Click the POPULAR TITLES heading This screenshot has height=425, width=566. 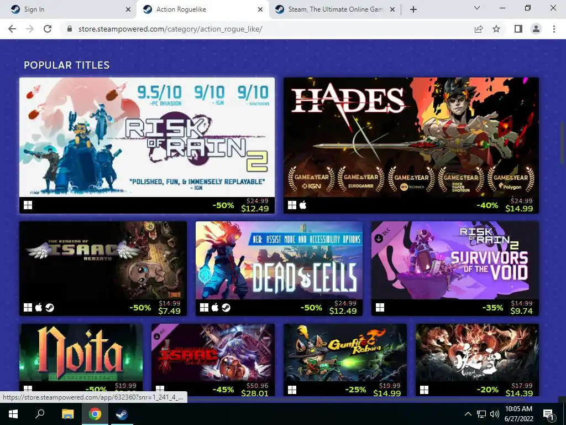tap(67, 65)
